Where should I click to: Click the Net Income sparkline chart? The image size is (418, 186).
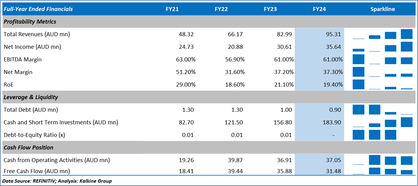tap(382, 47)
